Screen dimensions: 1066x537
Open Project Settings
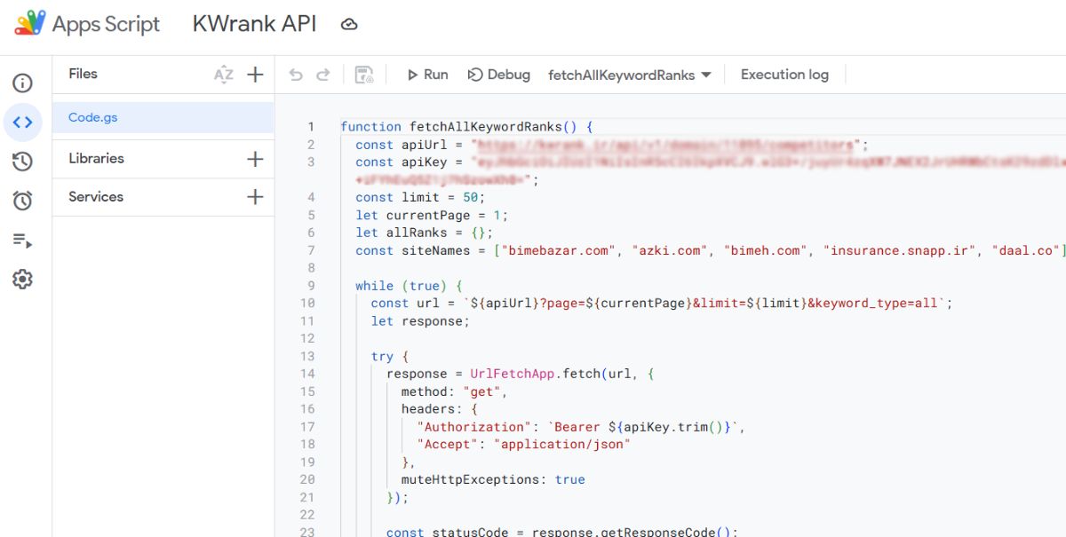[23, 279]
